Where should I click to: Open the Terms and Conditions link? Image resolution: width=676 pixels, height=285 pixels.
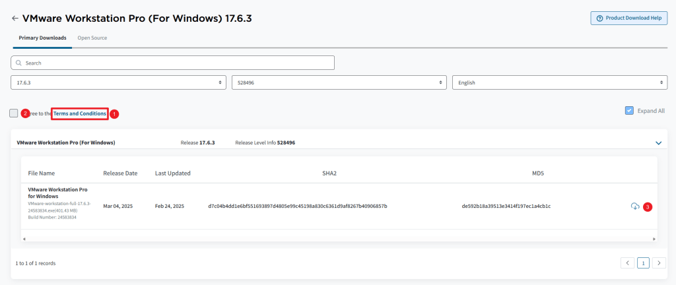tap(80, 113)
